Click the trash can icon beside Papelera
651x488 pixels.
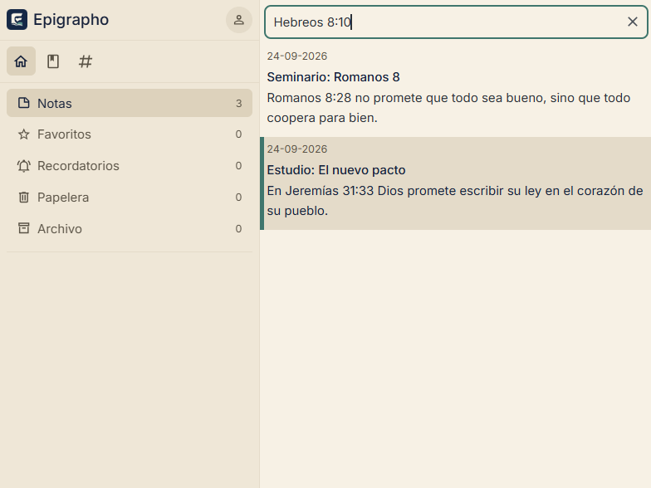[23, 198]
